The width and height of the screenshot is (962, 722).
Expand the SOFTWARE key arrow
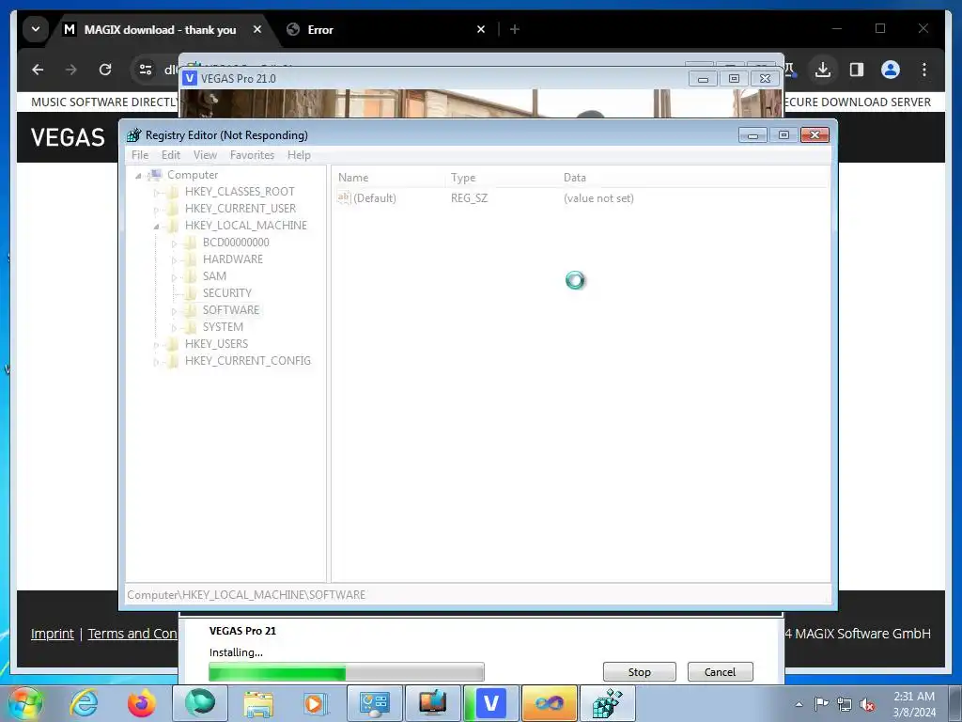click(174, 311)
